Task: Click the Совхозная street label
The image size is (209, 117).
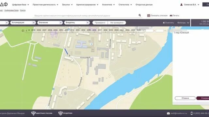Action: 110,44
